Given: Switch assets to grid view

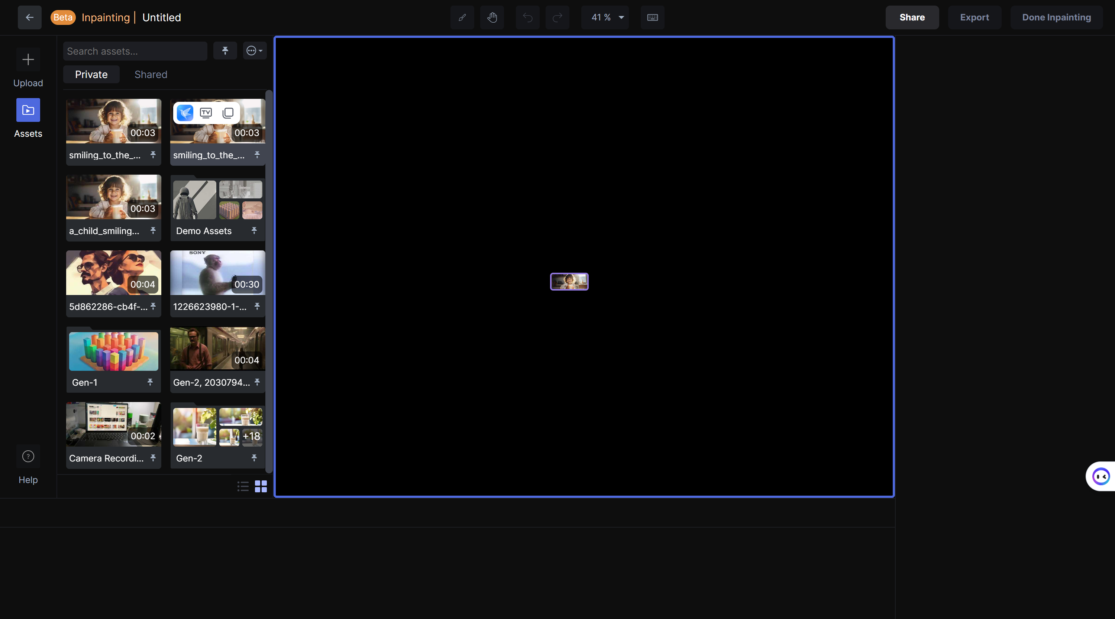Looking at the screenshot, I should [261, 486].
